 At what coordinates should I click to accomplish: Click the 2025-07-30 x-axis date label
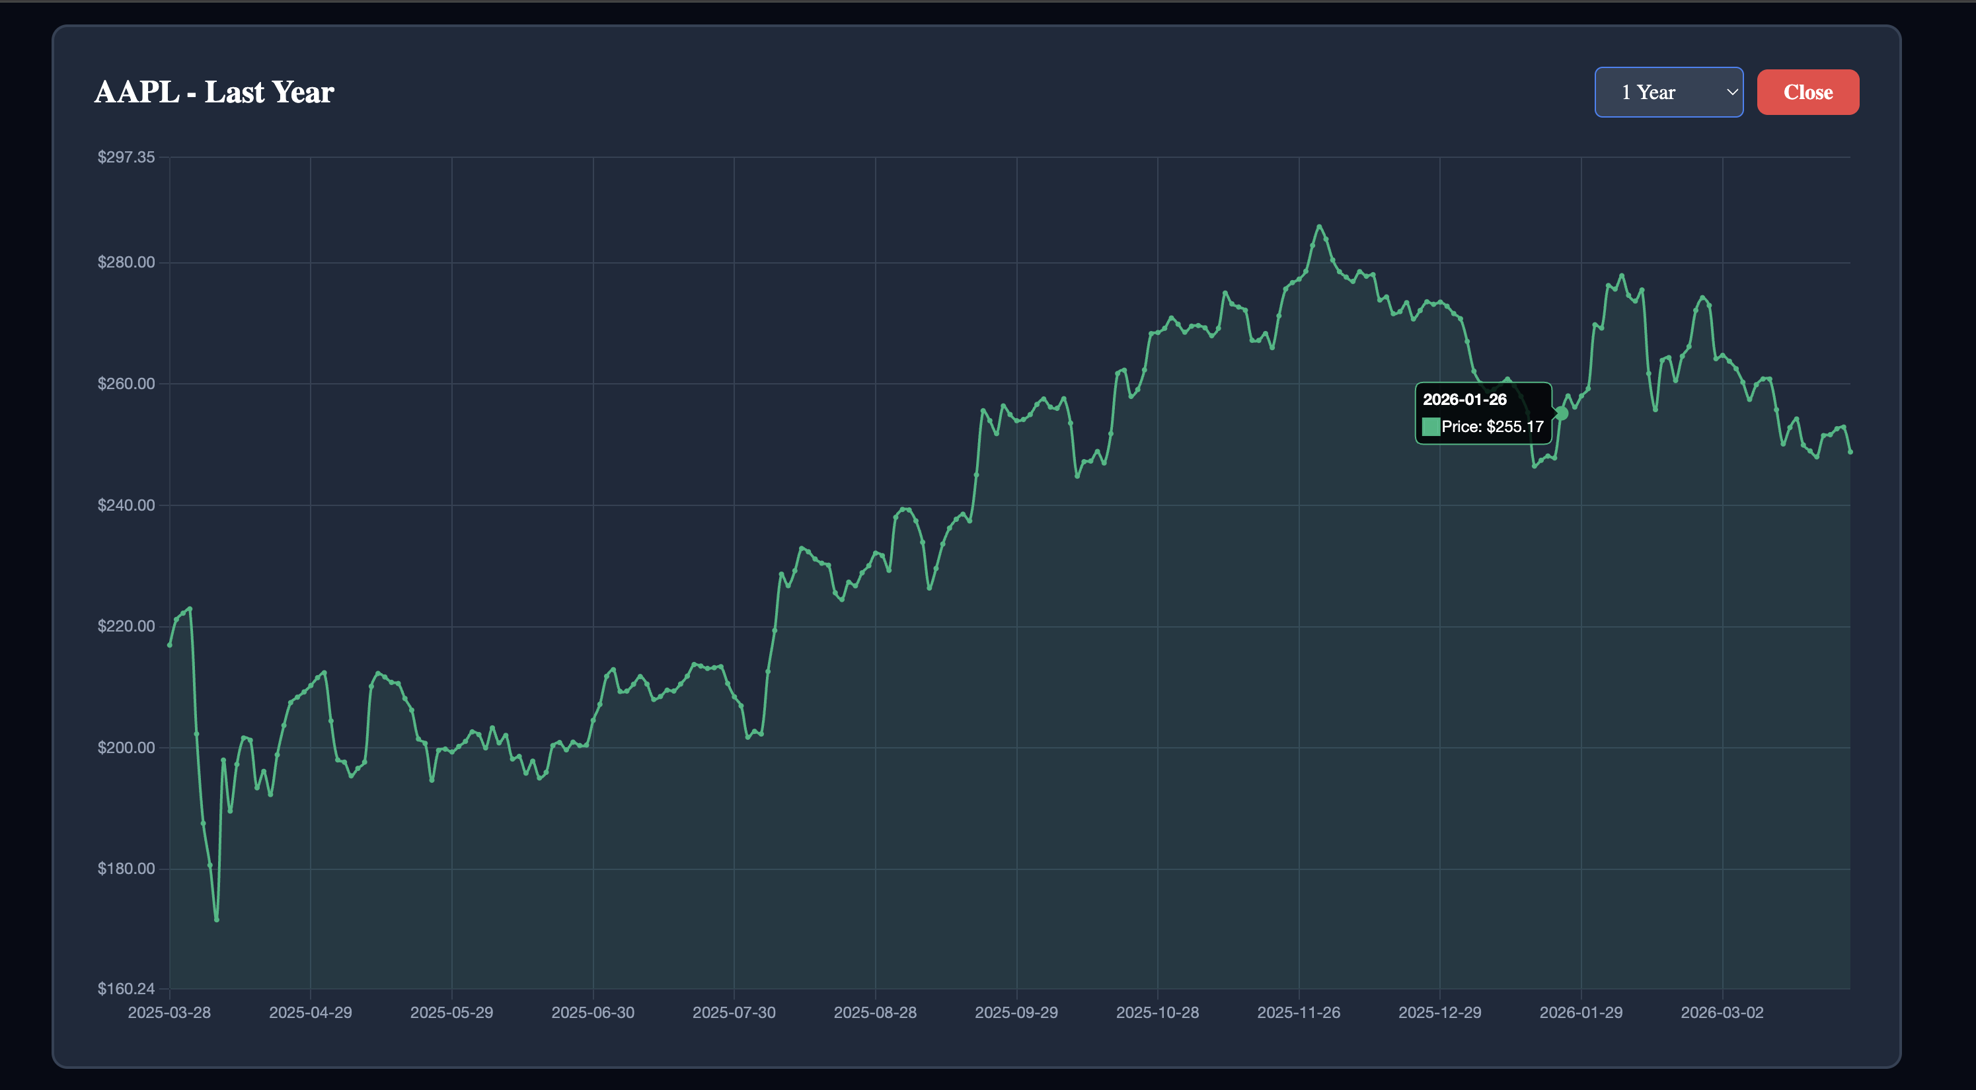coord(734,1012)
